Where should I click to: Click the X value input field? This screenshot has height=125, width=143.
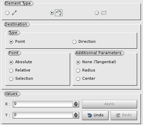(42, 104)
